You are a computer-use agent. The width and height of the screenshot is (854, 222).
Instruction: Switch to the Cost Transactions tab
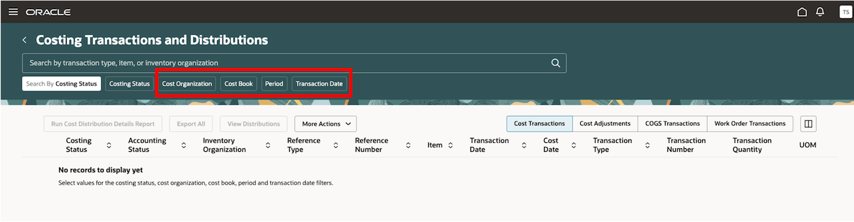[x=539, y=123]
